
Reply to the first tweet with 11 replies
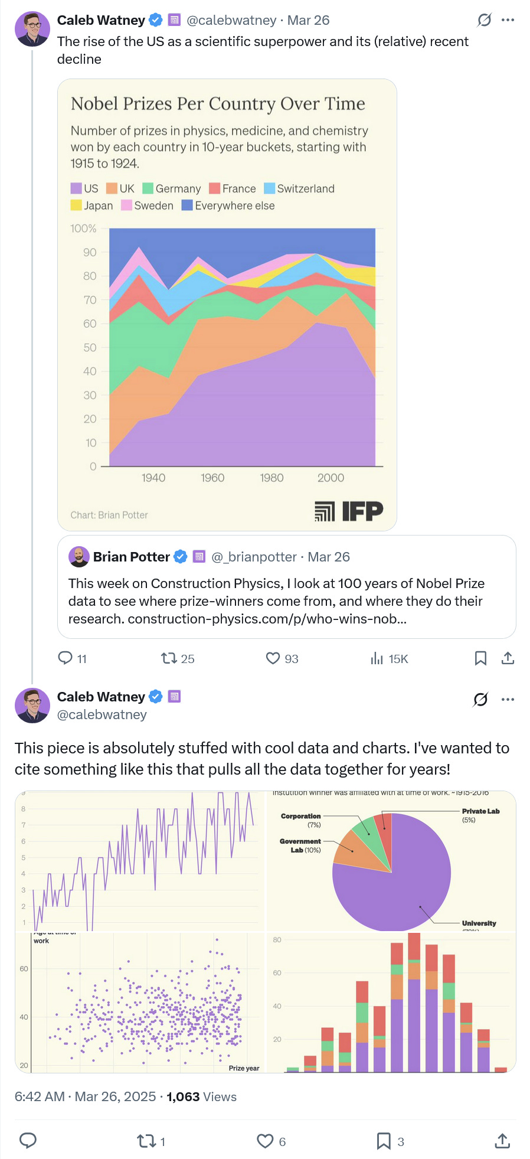click(x=65, y=658)
